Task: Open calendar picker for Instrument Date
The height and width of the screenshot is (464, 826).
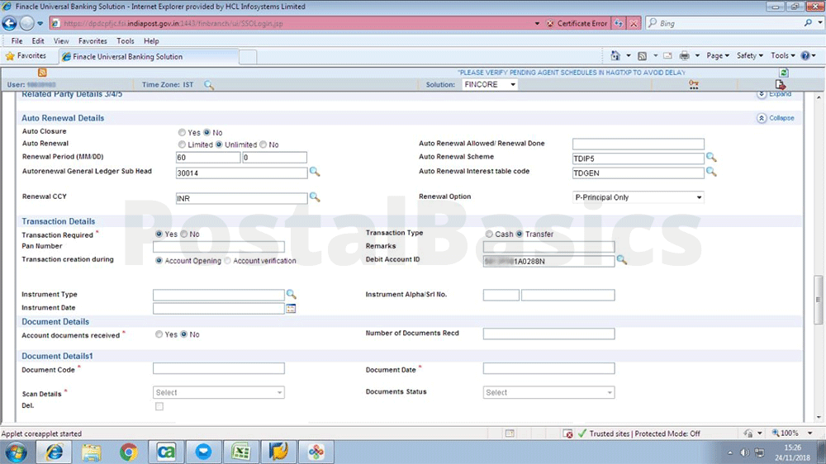Action: coord(291,309)
